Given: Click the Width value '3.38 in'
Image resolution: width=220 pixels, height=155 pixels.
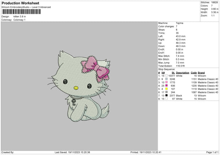Looking at the screenshot, I should coord(214,12).
